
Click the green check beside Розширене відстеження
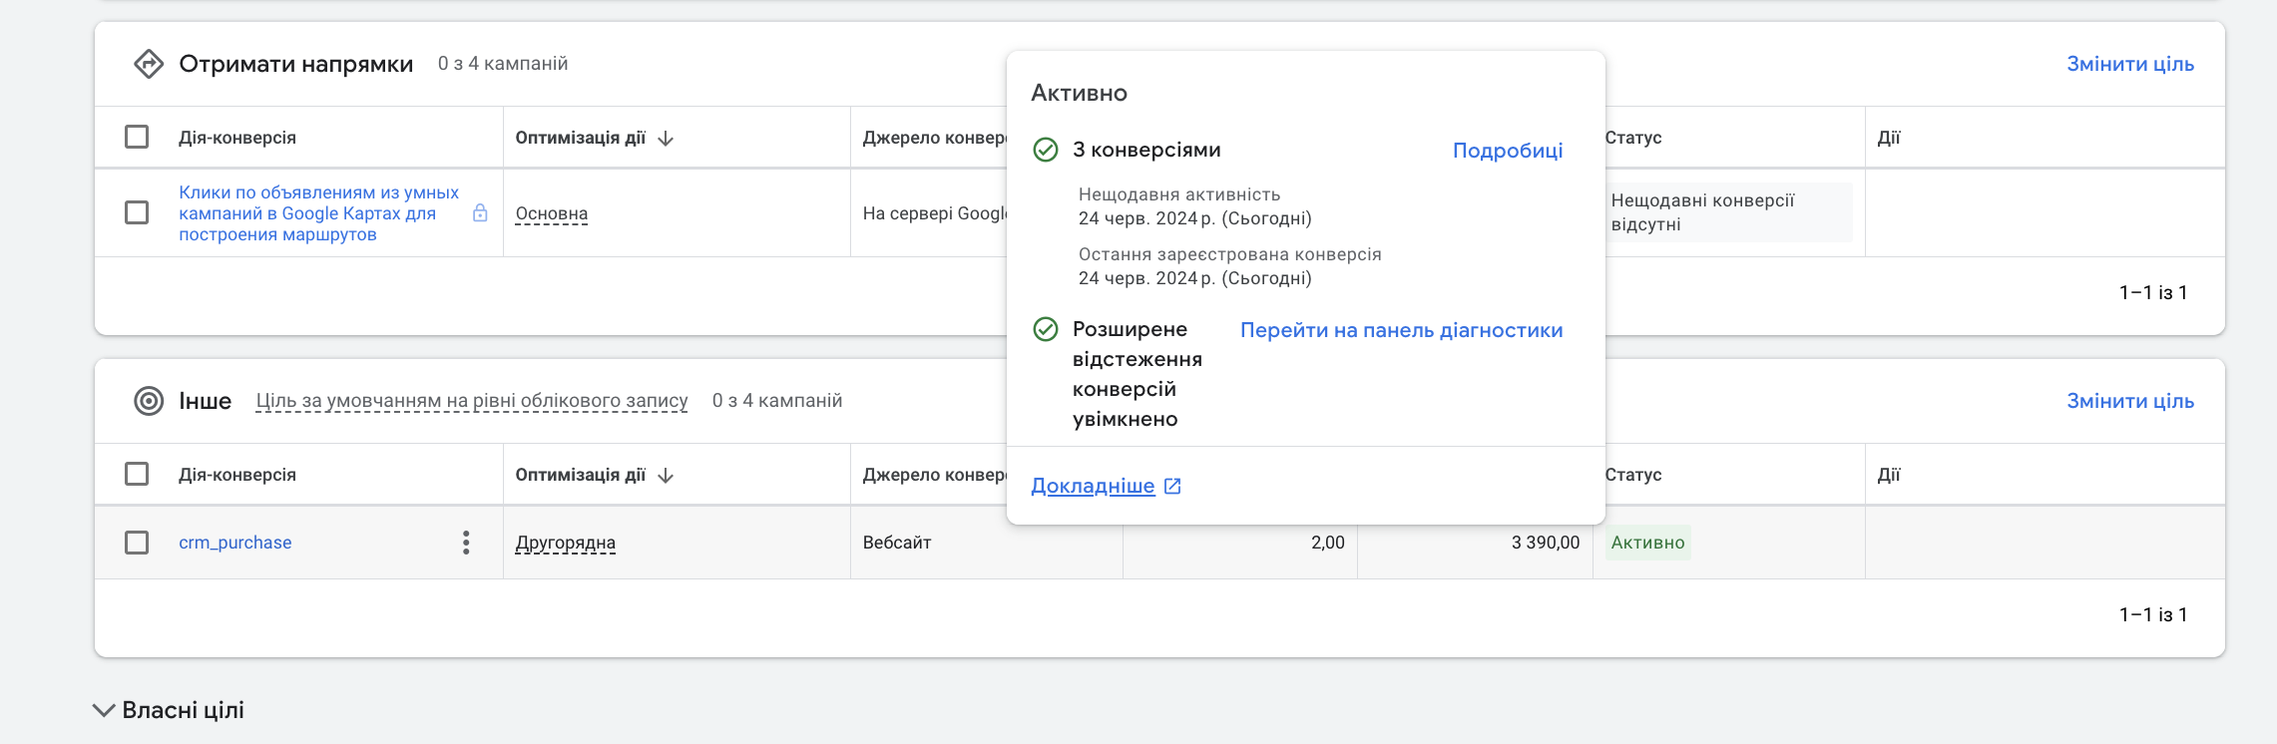point(1046,329)
